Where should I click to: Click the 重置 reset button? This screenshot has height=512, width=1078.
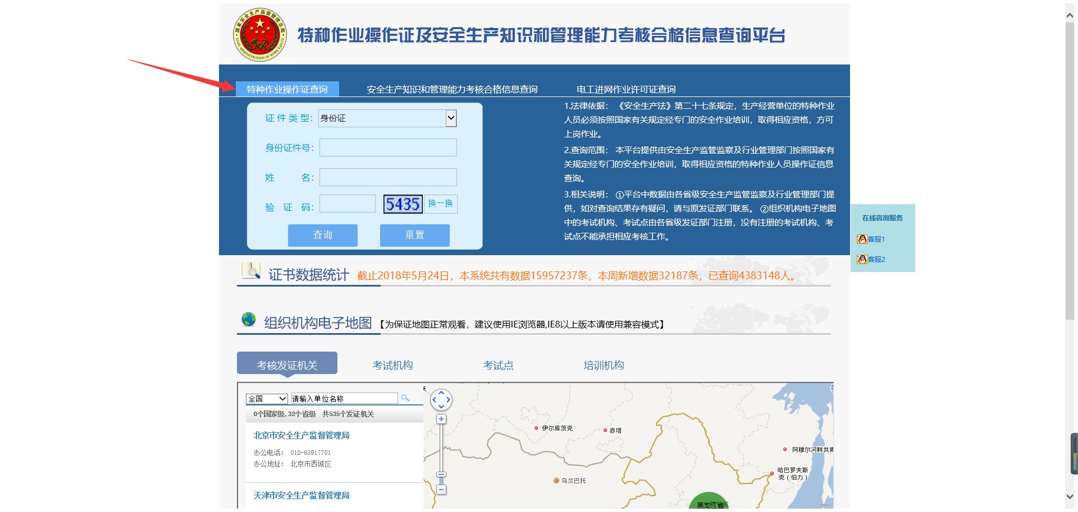pos(414,235)
